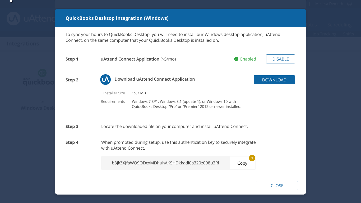Click the uAttend logo in the header

[13, 19]
